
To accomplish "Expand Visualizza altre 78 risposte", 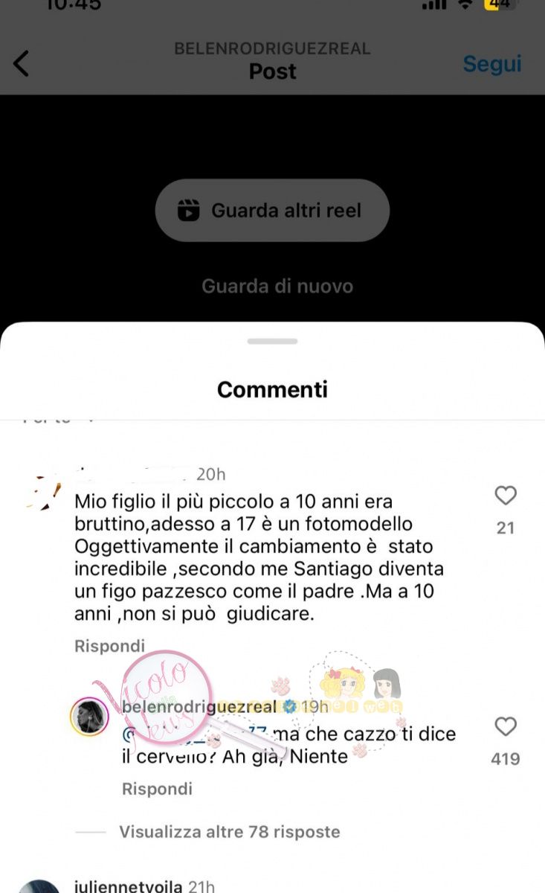I will [x=230, y=831].
